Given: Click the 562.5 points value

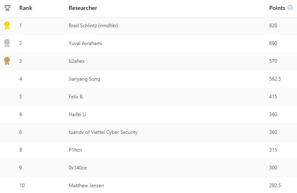Looking at the screenshot, I should click(x=275, y=79).
